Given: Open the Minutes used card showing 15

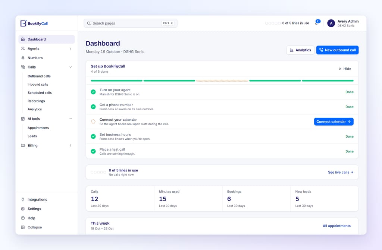Looking at the screenshot, I should [188, 199].
